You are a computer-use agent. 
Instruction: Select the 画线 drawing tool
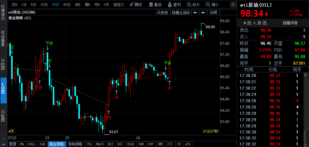(135, 5)
